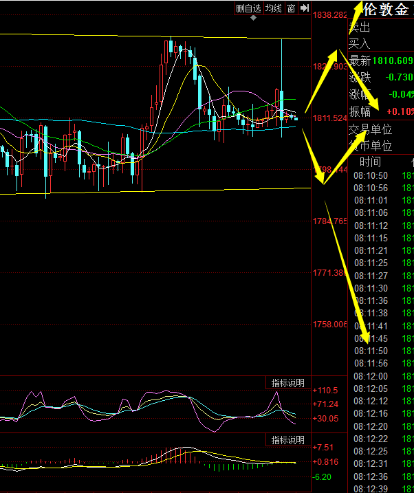Open lower 指标说明 indicator description
Screen dimensions: 414x493
pyautogui.click(x=287, y=440)
